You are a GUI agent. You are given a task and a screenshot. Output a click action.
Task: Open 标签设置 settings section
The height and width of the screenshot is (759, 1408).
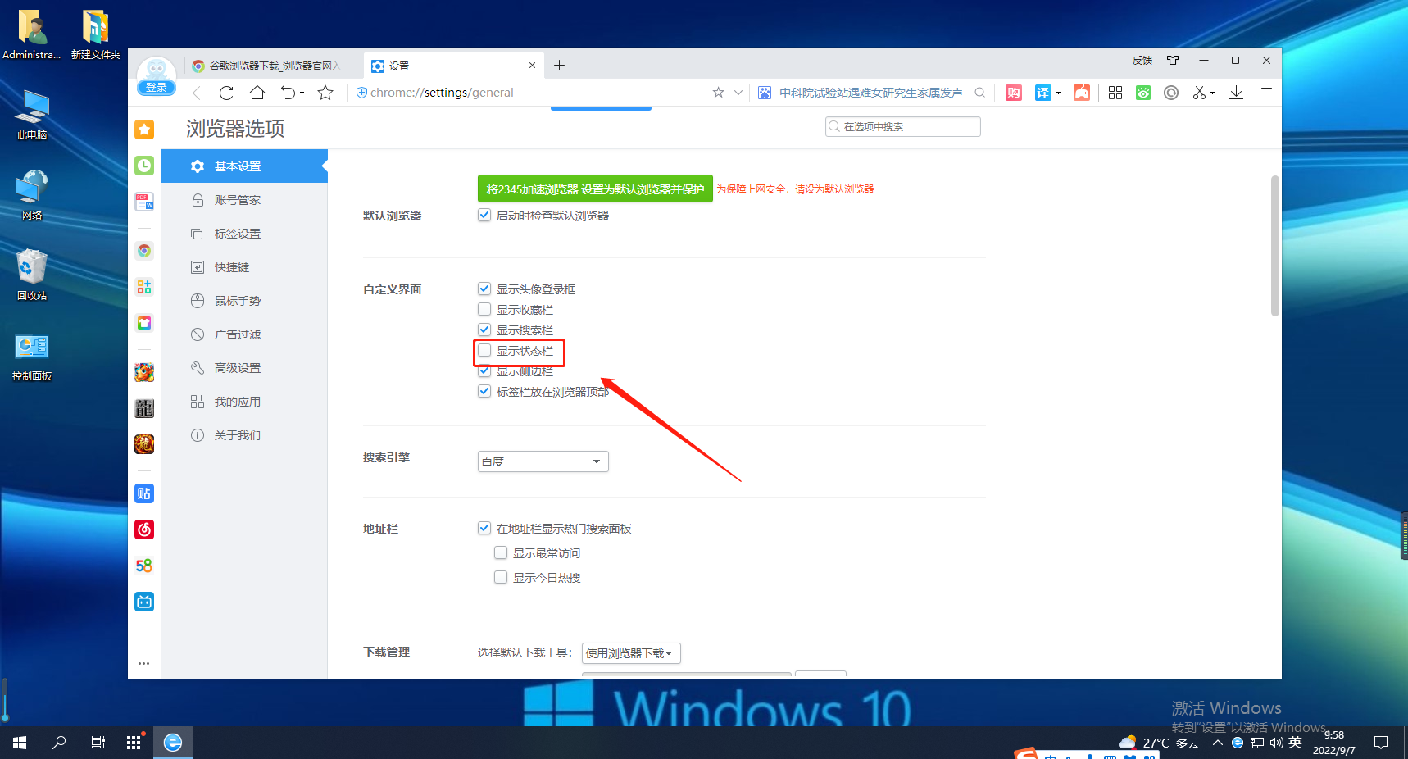(244, 234)
